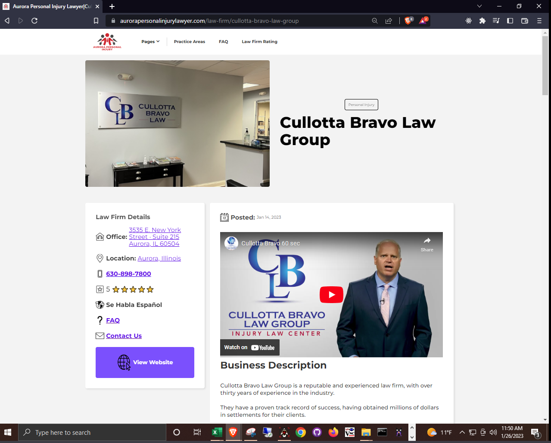Open the terminal app on the taskbar
551x443 pixels.
point(382,432)
